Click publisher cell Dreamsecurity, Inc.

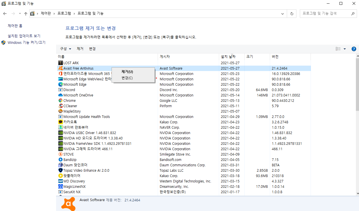[174, 186]
